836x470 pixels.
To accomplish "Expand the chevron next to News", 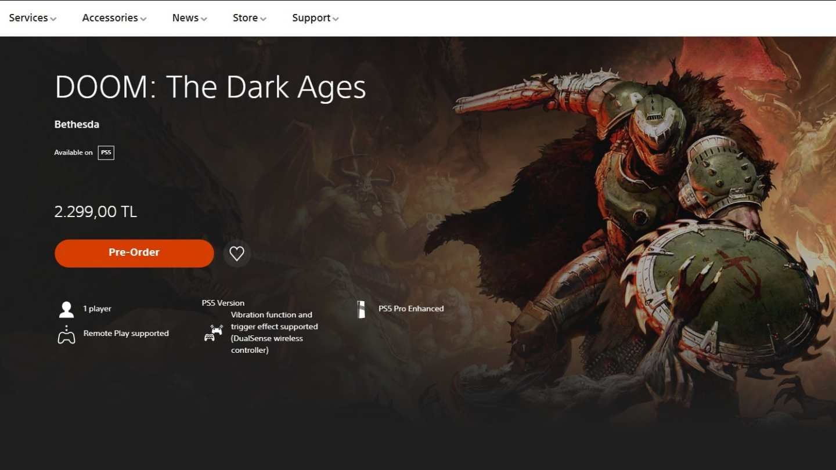I will (204, 19).
